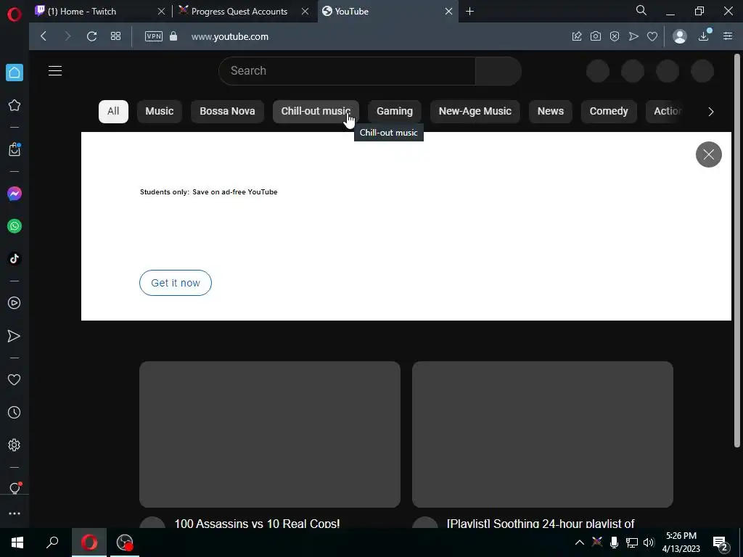
Task: Open Messenger in the Opera sidebar
Action: [x=15, y=194]
